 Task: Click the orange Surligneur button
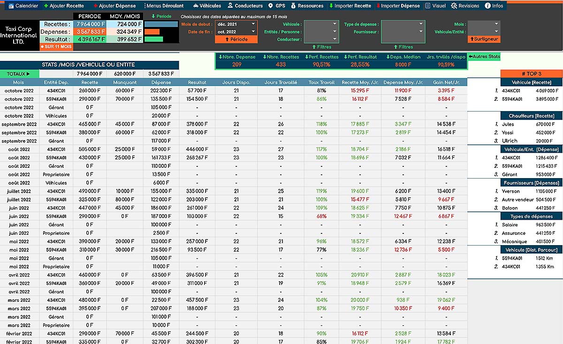[x=484, y=39]
